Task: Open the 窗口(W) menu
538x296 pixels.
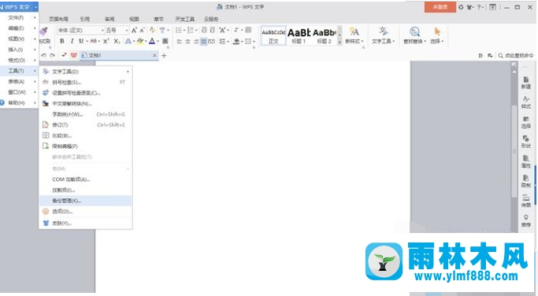Action: [19, 92]
